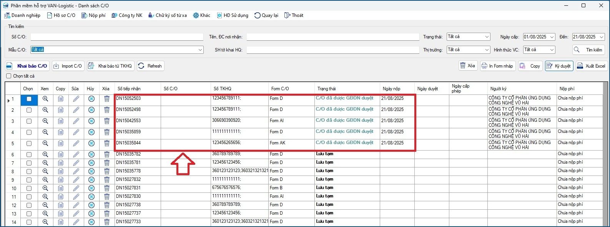
Task: Click Thoát to exit the program
Action: pyautogui.click(x=294, y=15)
